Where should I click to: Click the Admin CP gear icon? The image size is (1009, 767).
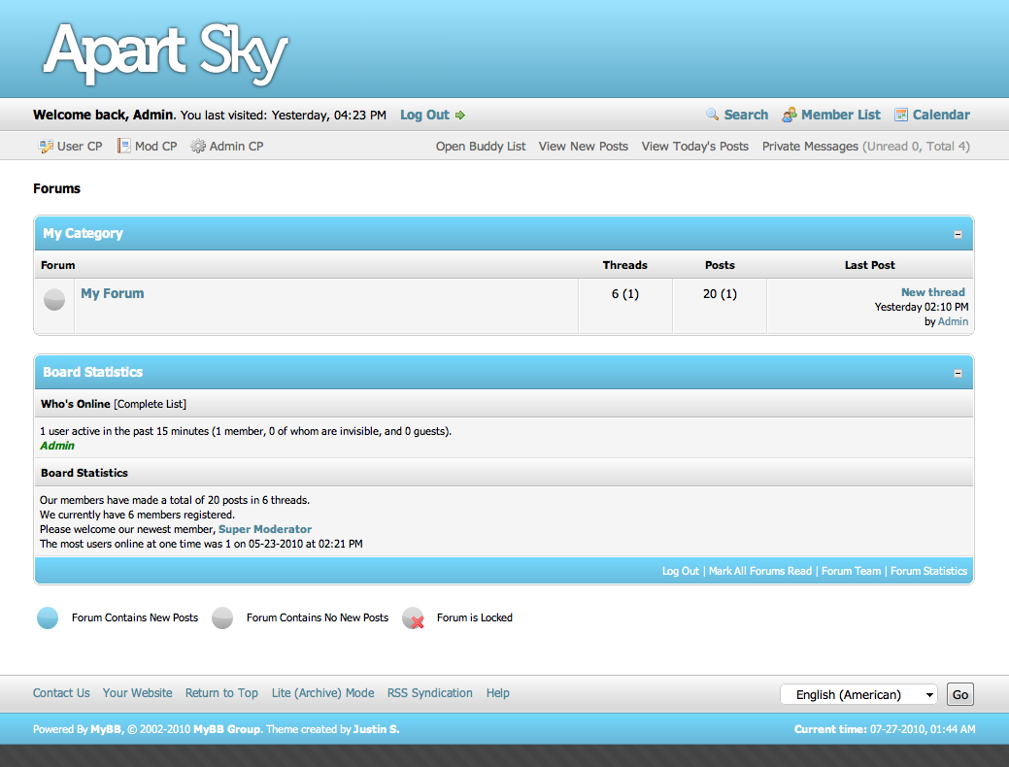pyautogui.click(x=198, y=147)
